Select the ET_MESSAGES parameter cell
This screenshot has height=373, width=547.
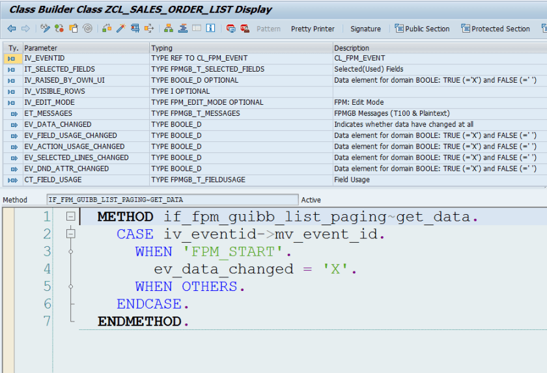tap(86, 114)
